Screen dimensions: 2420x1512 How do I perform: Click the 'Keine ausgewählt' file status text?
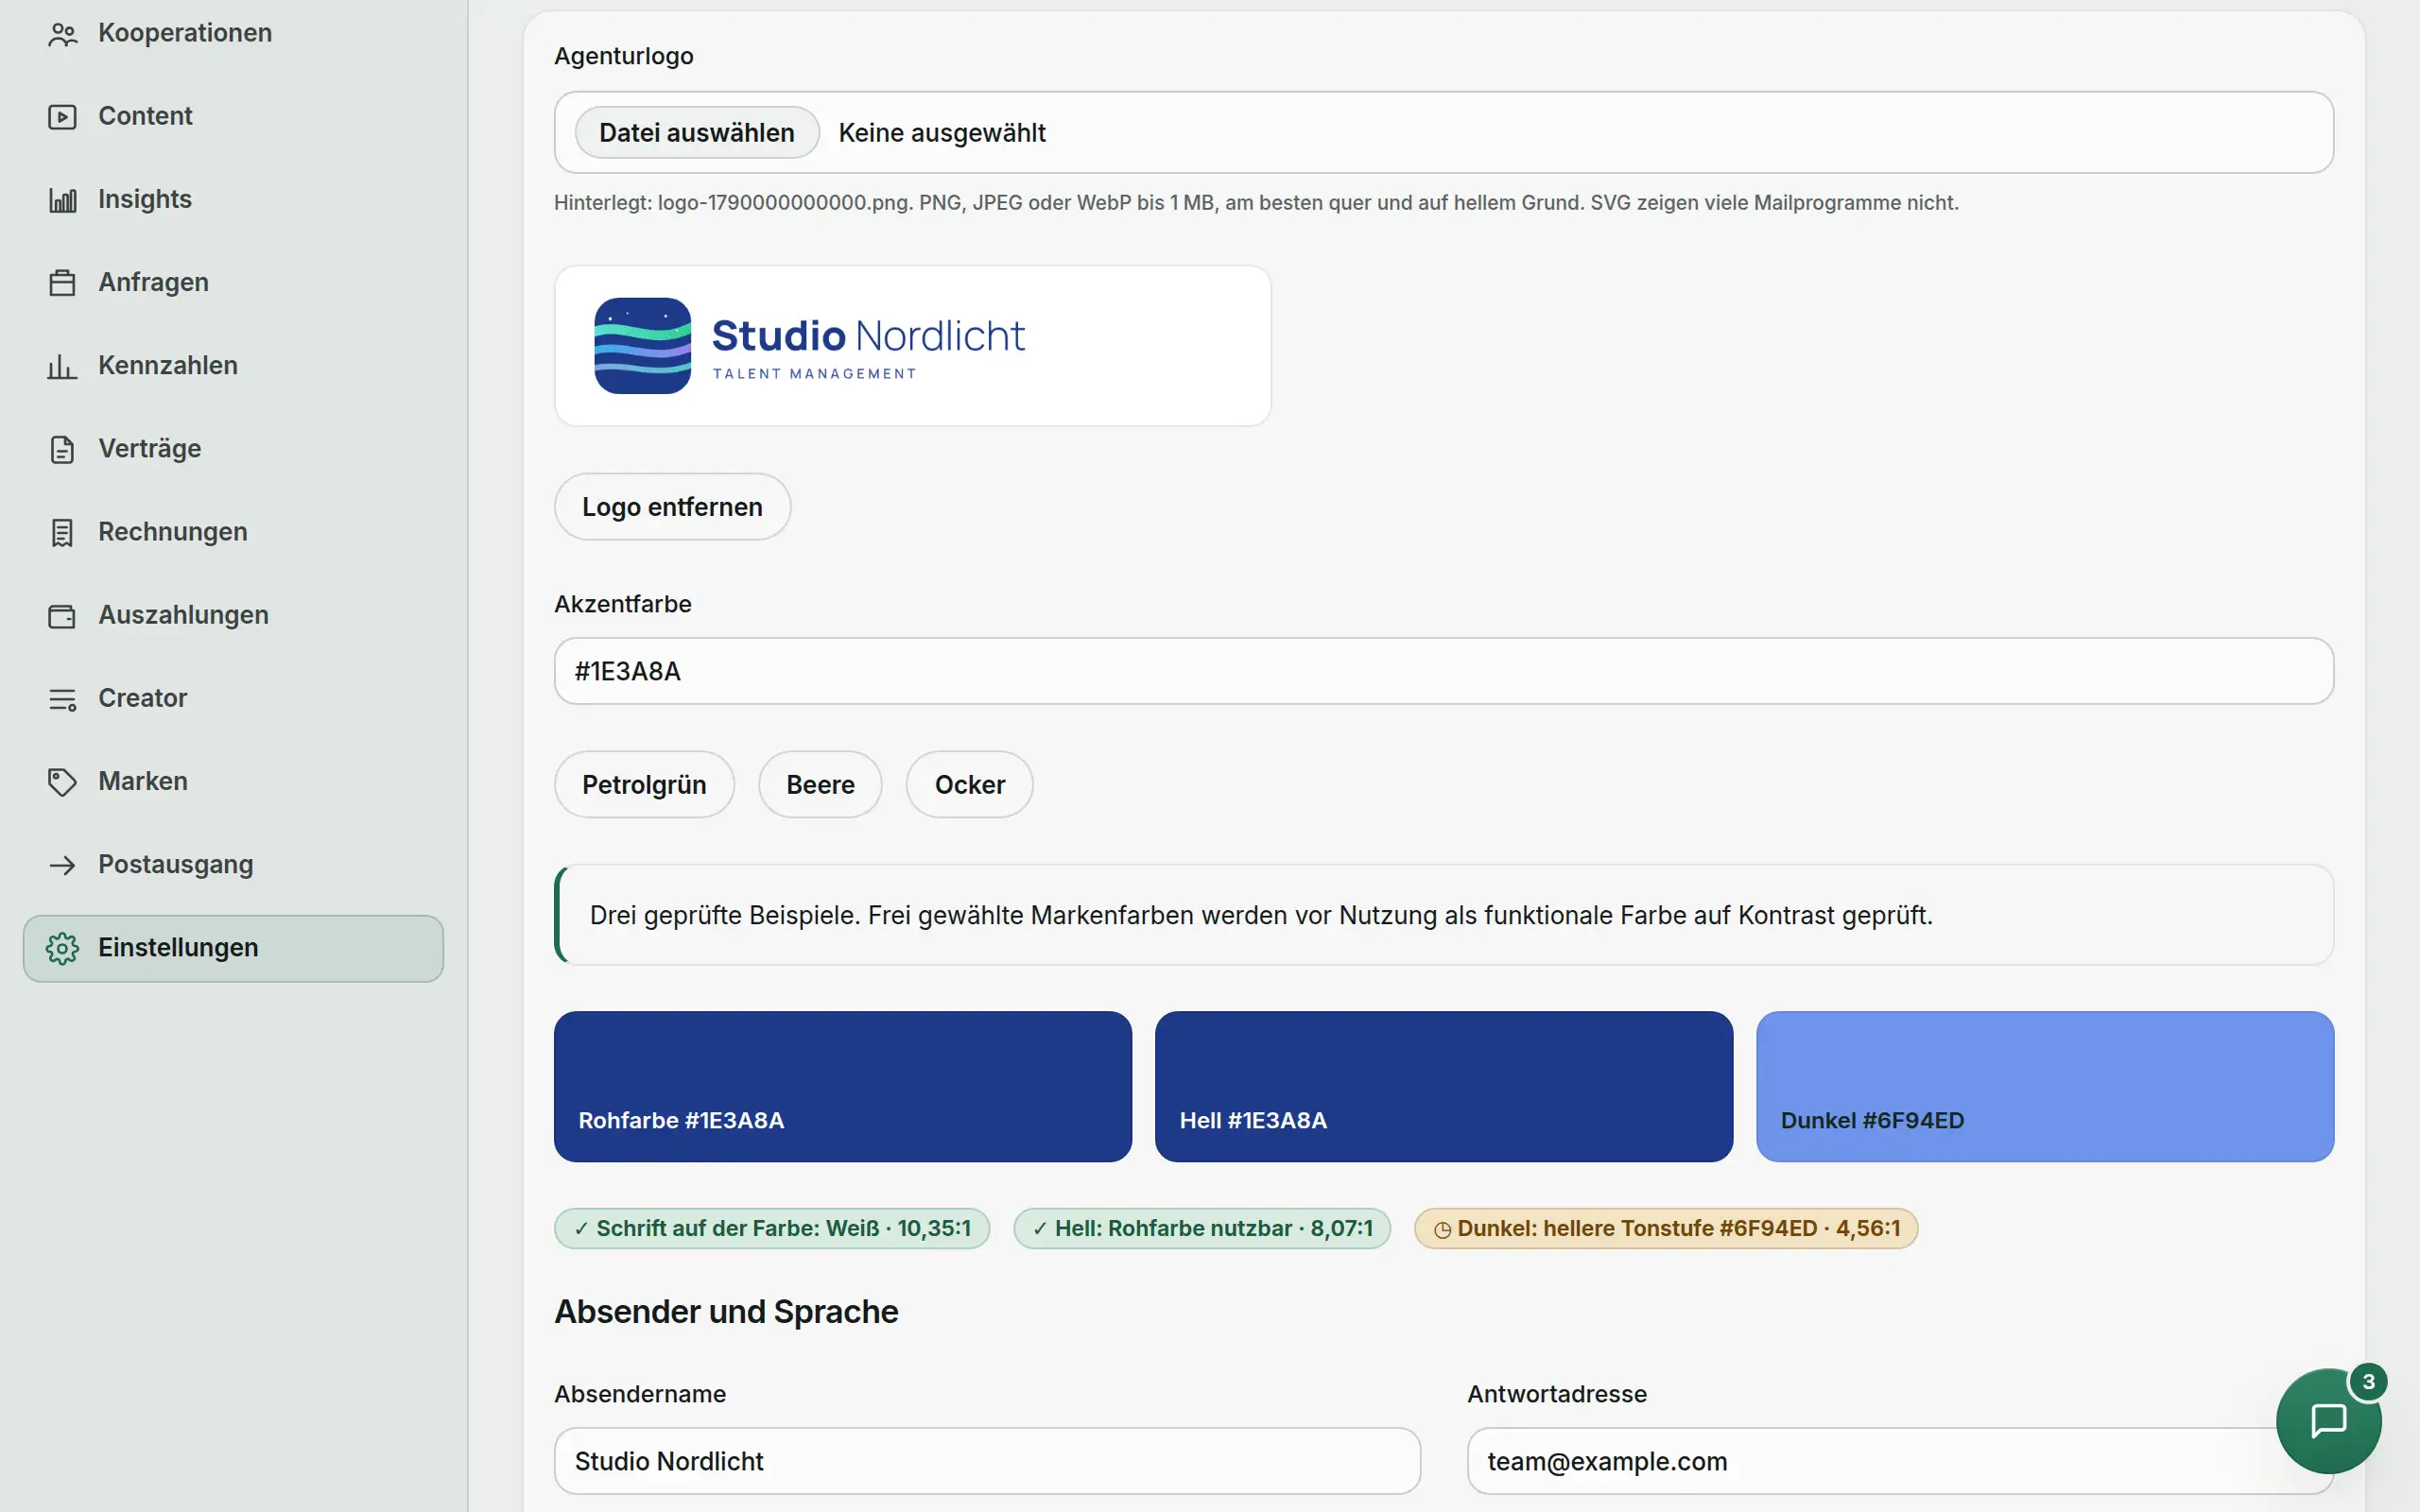coord(942,133)
